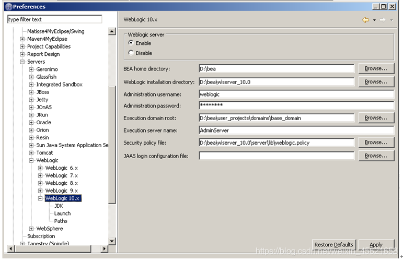
Task: Click the tree scroll down arrow
Action: coord(112,241)
